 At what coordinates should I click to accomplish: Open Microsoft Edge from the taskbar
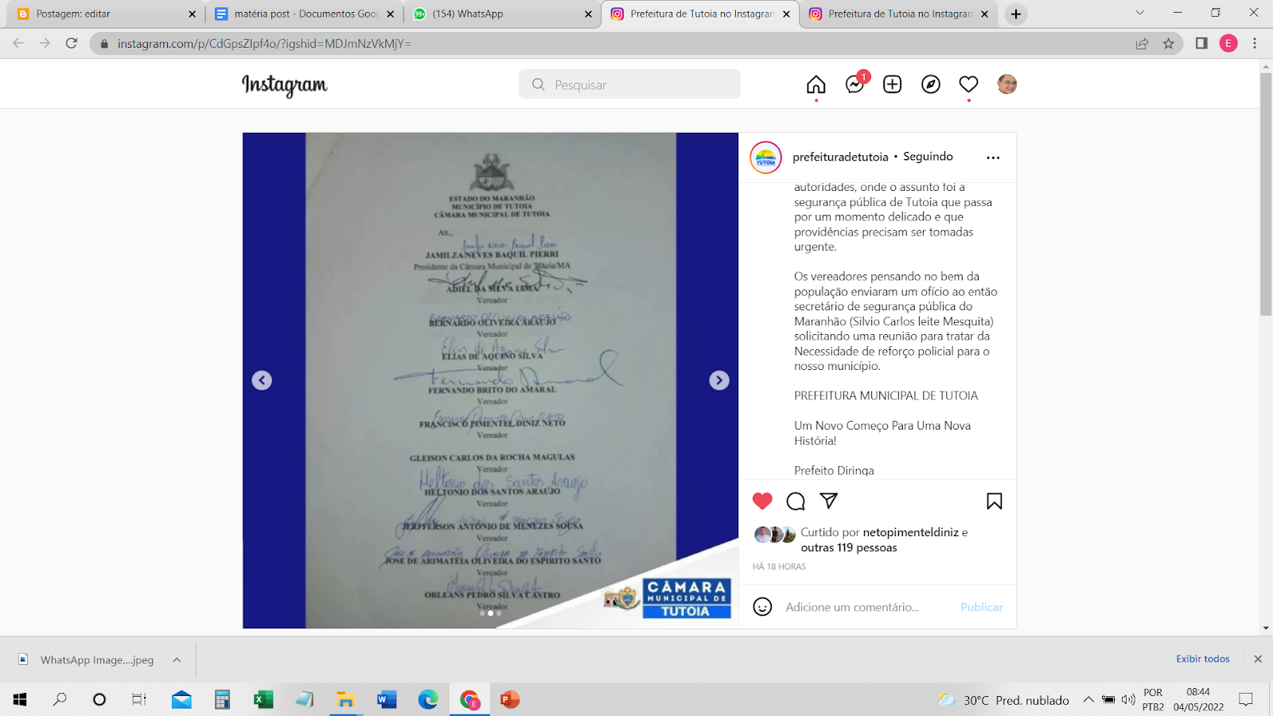coord(428,700)
